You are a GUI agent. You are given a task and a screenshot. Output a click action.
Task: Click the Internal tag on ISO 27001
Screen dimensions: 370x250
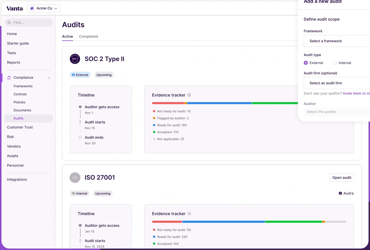point(79,194)
